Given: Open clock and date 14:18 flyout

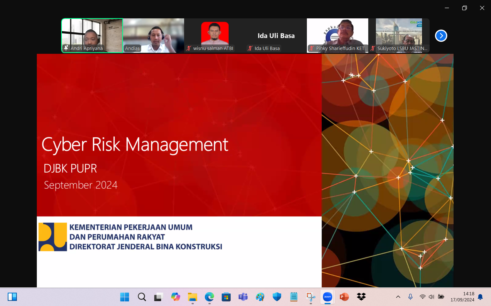Looking at the screenshot, I should click(x=462, y=297).
